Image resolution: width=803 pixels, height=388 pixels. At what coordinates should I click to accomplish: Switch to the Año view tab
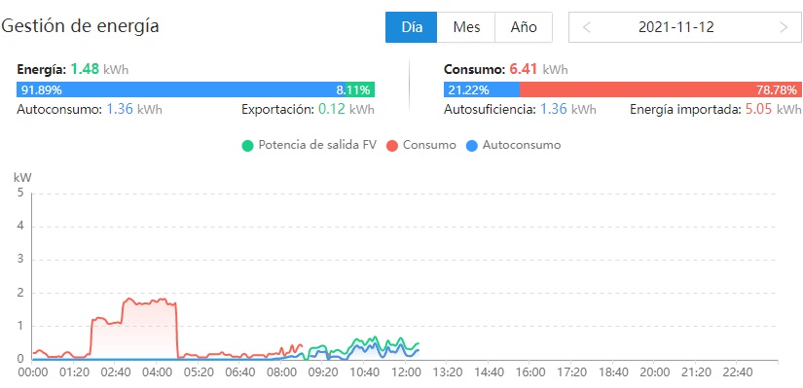pyautogui.click(x=524, y=27)
